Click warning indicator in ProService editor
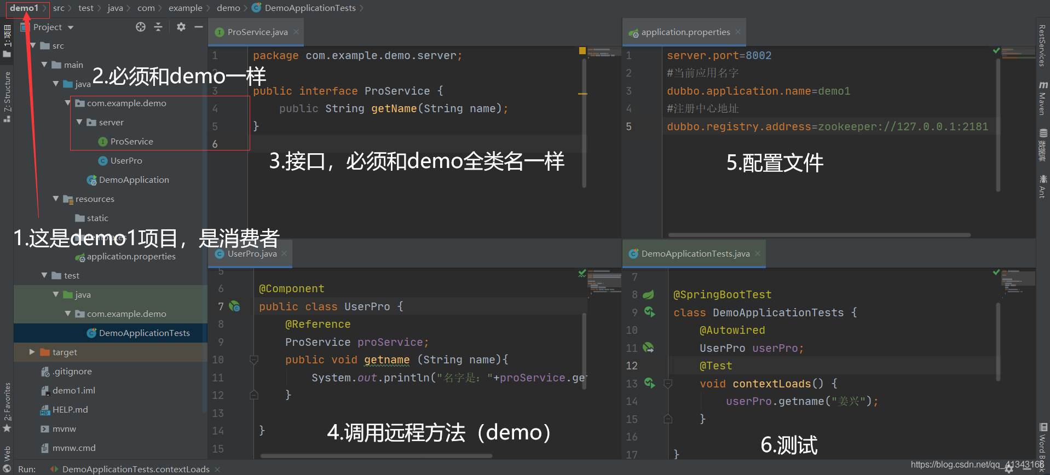This screenshot has height=475, width=1050. pyautogui.click(x=582, y=50)
